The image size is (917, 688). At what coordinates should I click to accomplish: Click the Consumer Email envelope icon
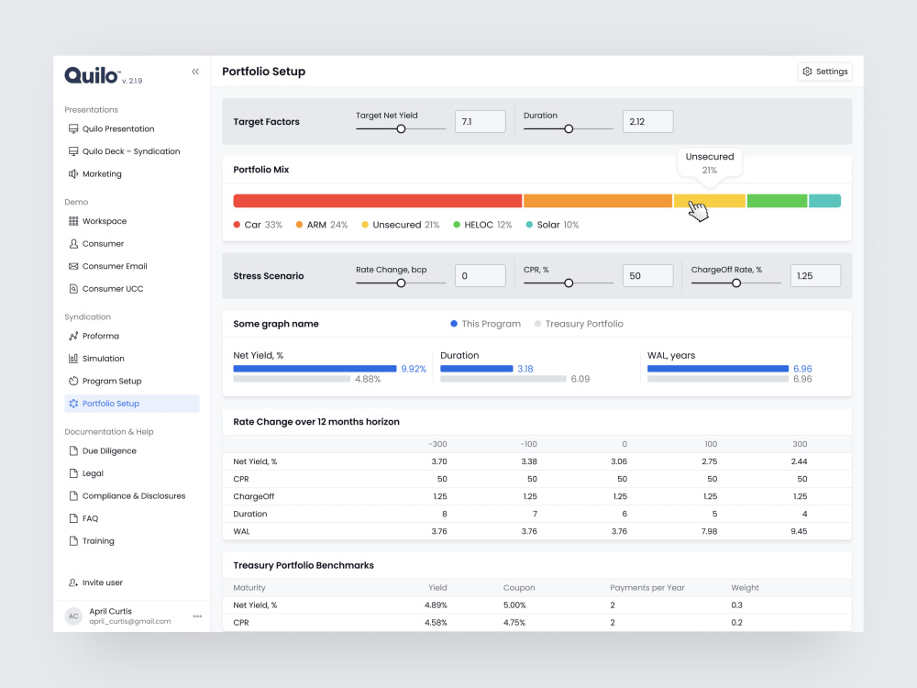(73, 266)
